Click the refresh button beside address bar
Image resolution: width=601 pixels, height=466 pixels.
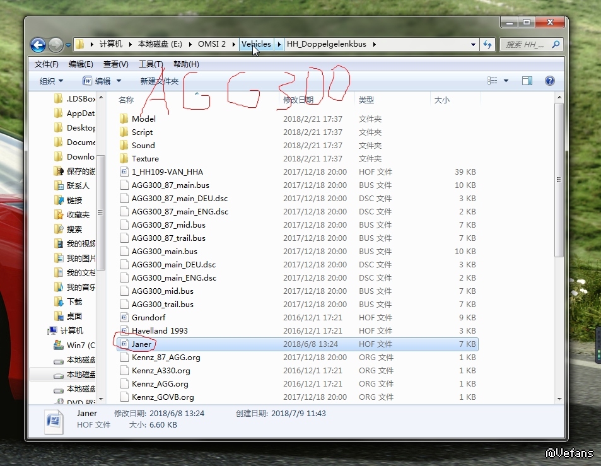point(487,44)
